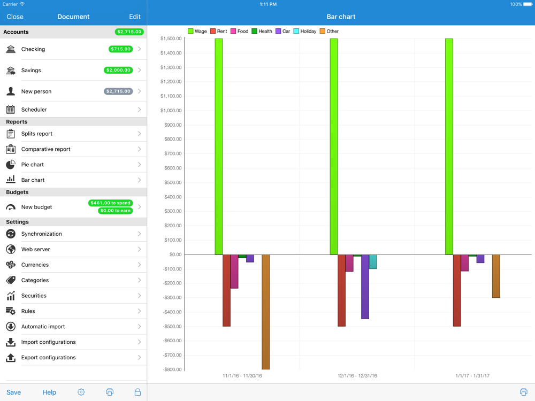Select the Bar chart icon in sidebar

tap(11, 179)
